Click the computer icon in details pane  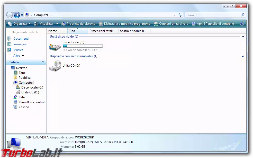14,143
